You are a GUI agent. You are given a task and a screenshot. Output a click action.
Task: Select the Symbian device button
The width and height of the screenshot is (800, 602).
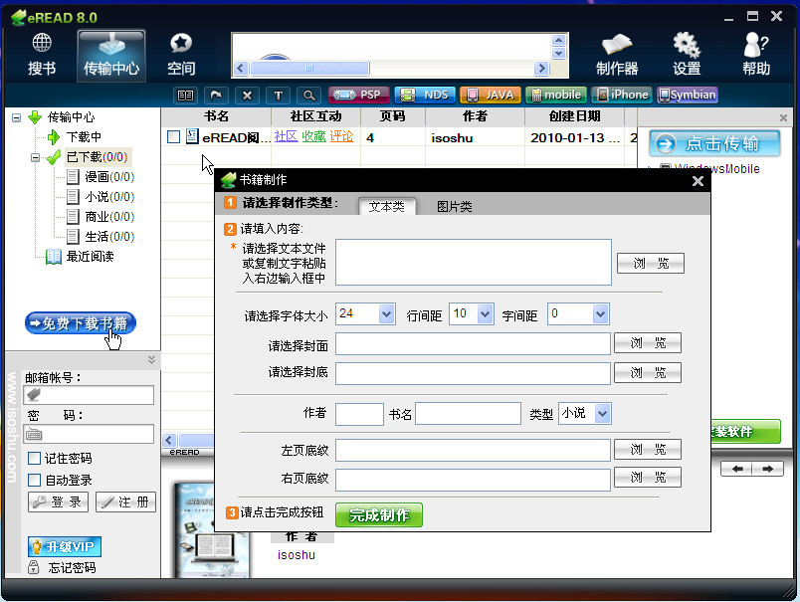688,95
